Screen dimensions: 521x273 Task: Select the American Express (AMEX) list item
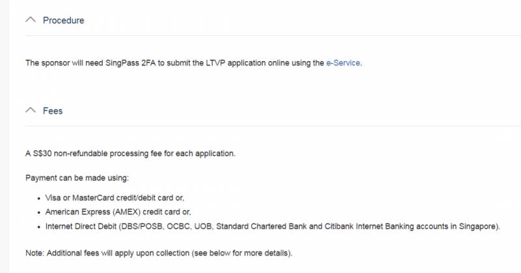[122, 212]
